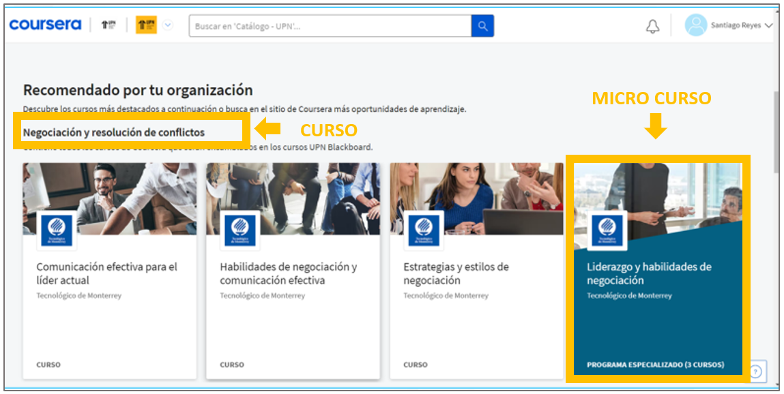Open the Santiago Reyes account dropdown
This screenshot has height=394, width=784.
[741, 25]
